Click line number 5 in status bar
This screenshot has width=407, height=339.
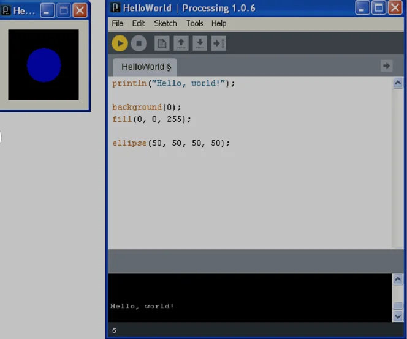(x=114, y=330)
